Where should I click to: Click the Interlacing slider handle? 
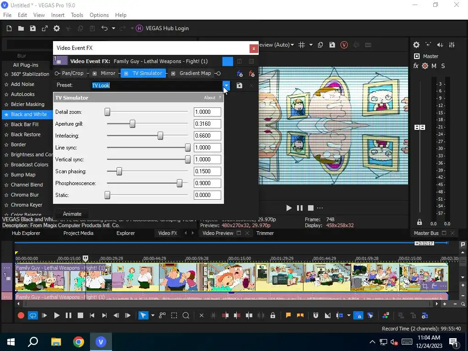pos(160,136)
